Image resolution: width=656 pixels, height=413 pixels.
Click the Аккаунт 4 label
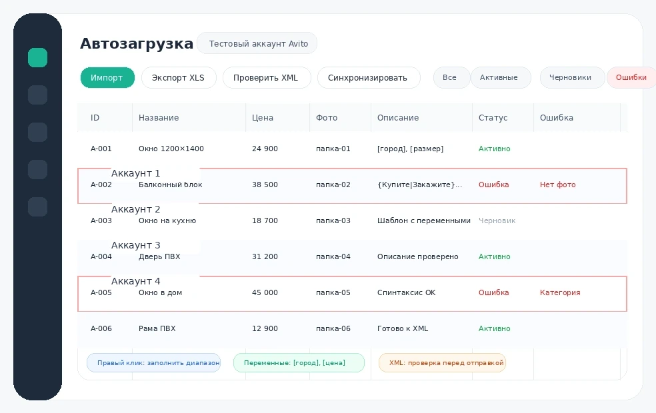pyautogui.click(x=135, y=281)
